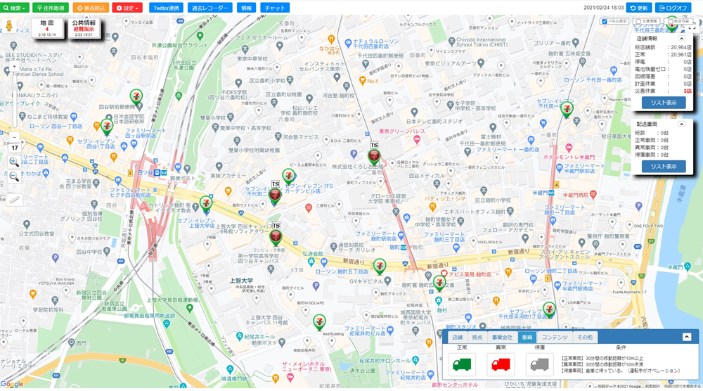This screenshot has height=391, width=703.
Task: Click リスト表示 in 店舗情報 panel
Action: coord(664,103)
